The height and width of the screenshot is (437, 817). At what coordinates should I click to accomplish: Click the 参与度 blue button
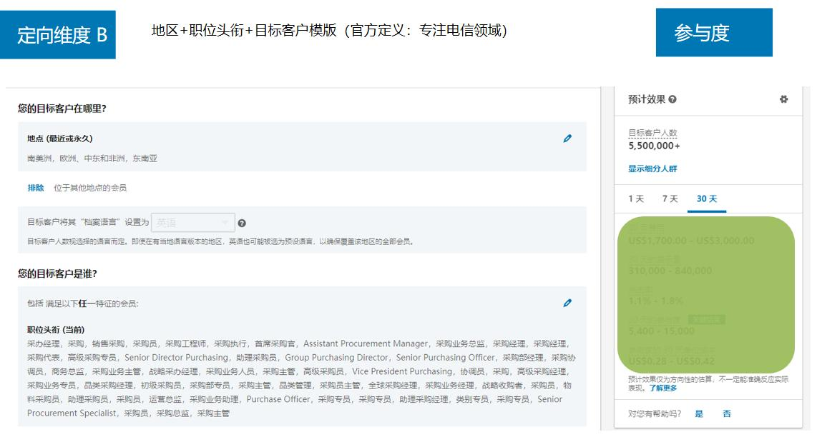(x=714, y=32)
